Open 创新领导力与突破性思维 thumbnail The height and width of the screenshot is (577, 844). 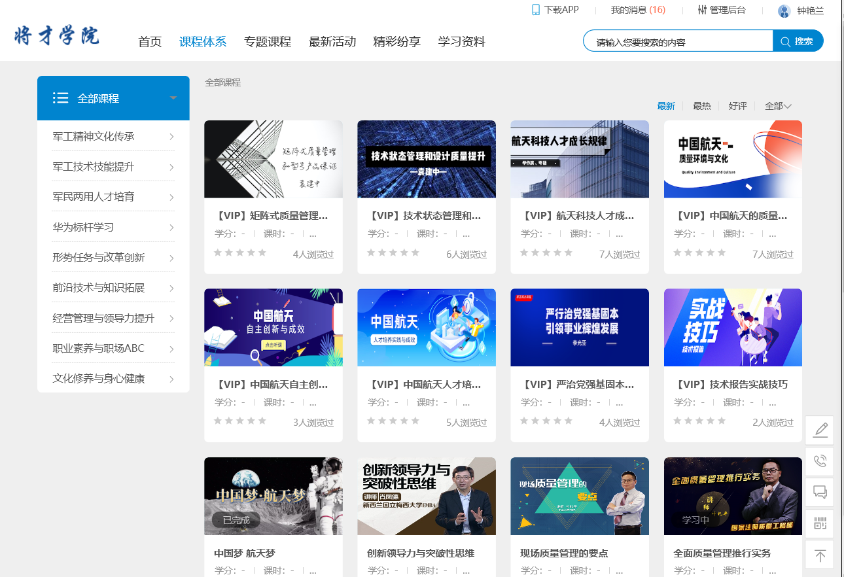[x=427, y=496]
